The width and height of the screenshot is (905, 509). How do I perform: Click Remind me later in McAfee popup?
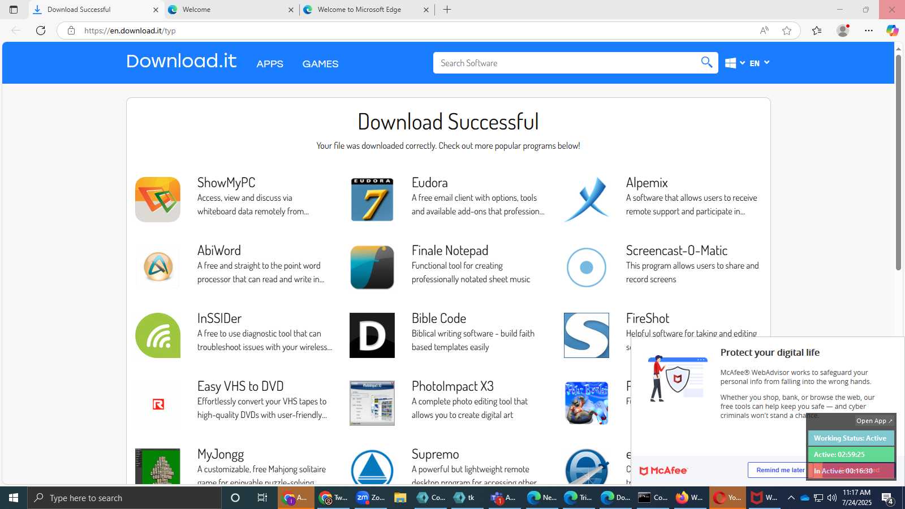(x=779, y=470)
